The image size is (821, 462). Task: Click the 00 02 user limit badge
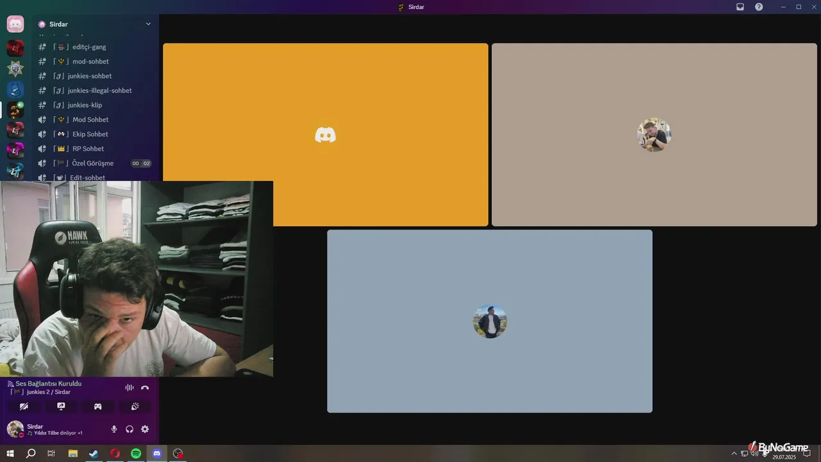click(x=141, y=164)
